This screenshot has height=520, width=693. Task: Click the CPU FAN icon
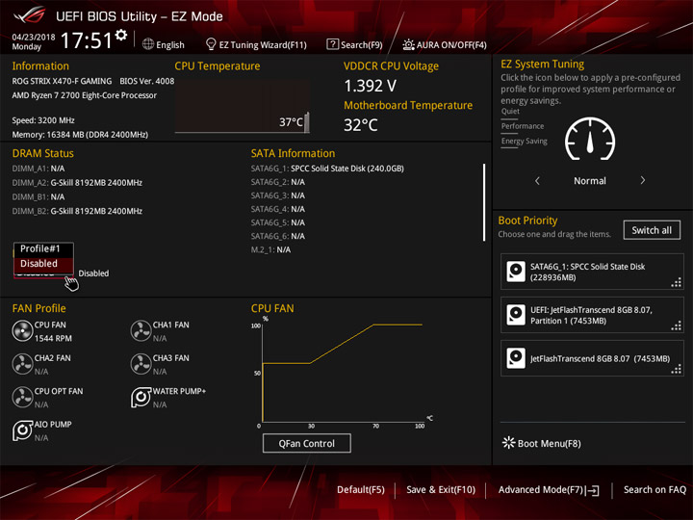point(22,330)
